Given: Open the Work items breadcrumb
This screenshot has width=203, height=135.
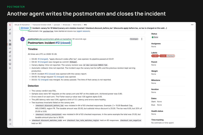Looking at the screenshot, I should [x=77, y=25].
